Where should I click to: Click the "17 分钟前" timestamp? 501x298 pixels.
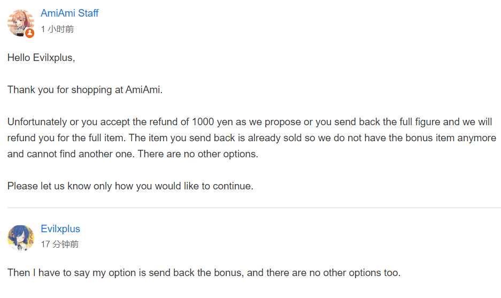(x=59, y=244)
